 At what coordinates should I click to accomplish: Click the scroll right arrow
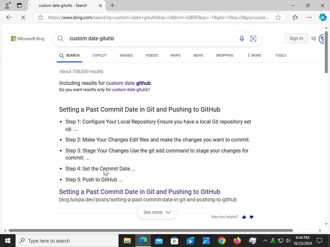tap(320, 230)
